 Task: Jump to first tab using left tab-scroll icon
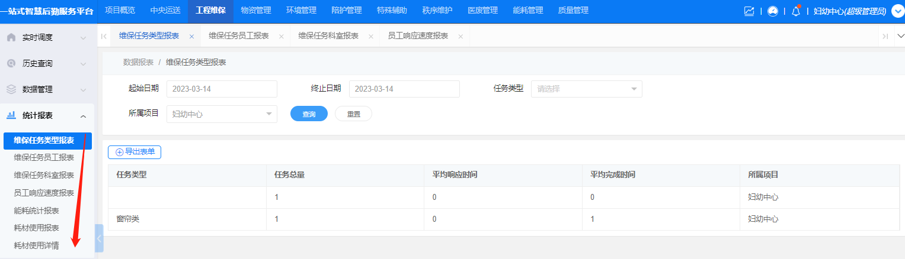click(104, 36)
